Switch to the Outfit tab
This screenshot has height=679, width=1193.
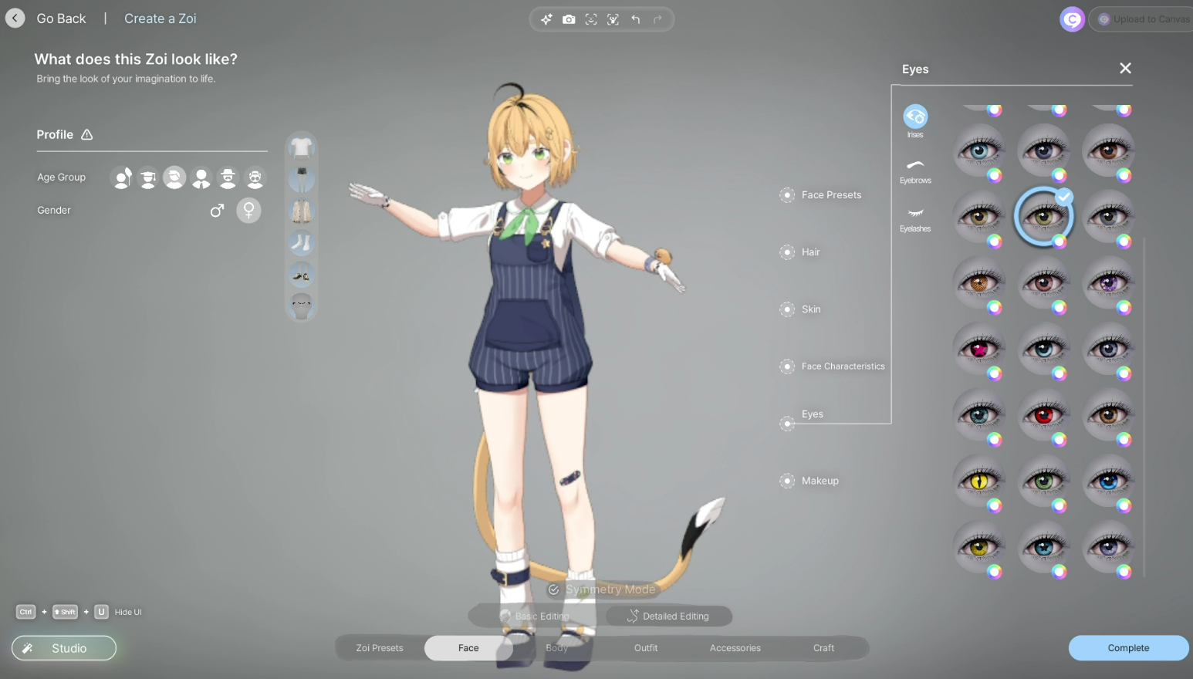[646, 648]
